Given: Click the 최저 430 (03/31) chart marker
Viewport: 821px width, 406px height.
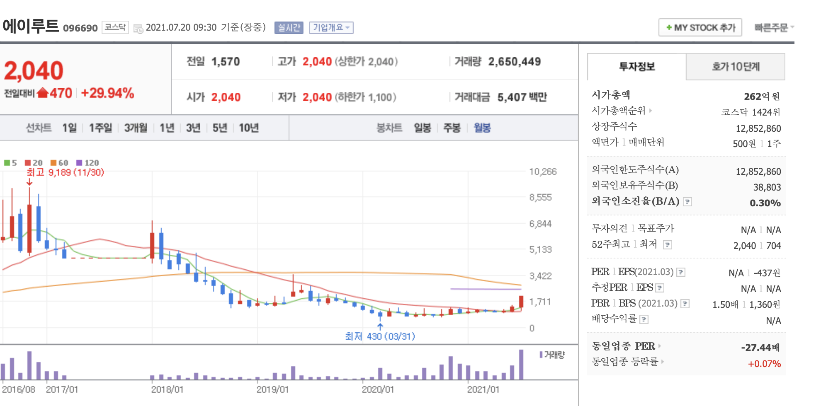Looking at the screenshot, I should tap(380, 336).
